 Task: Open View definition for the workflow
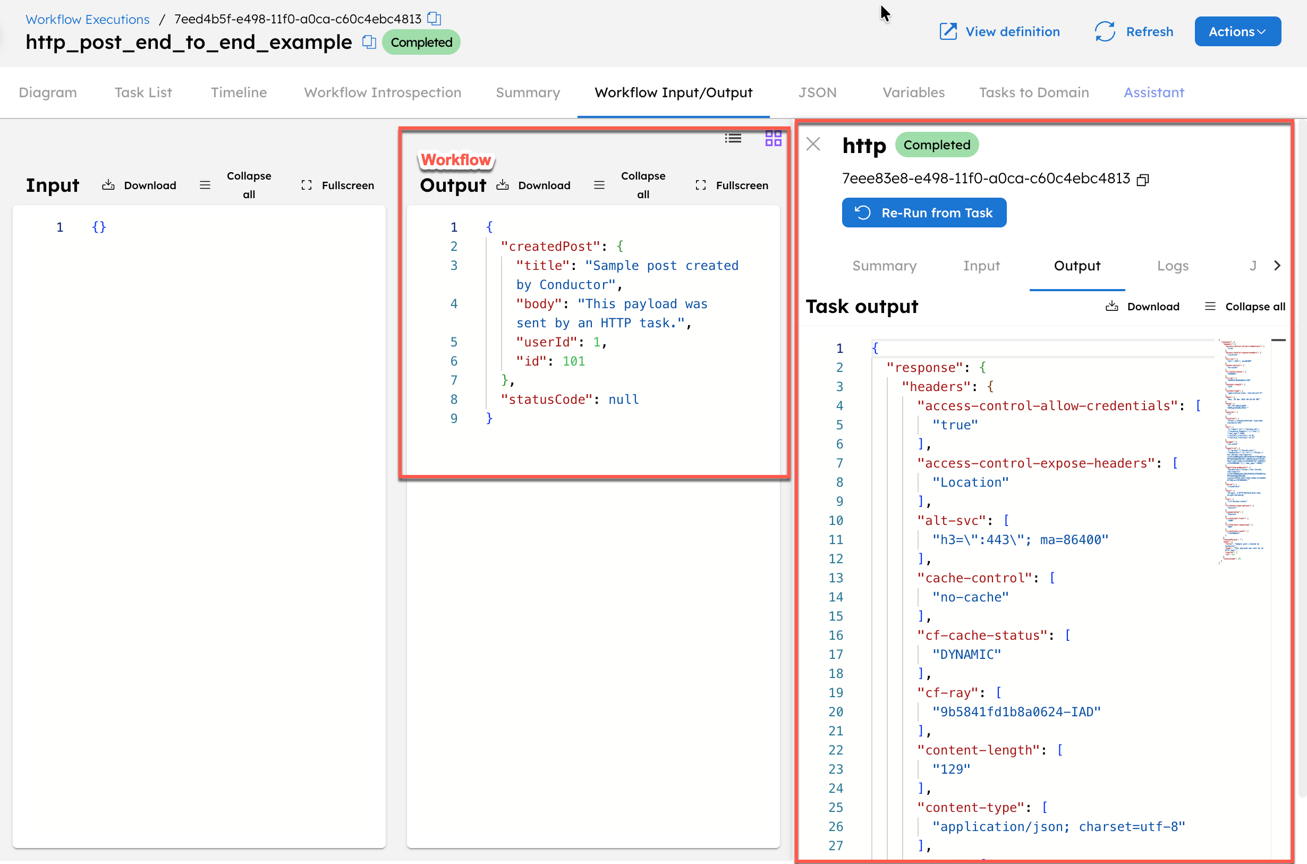coord(1000,31)
